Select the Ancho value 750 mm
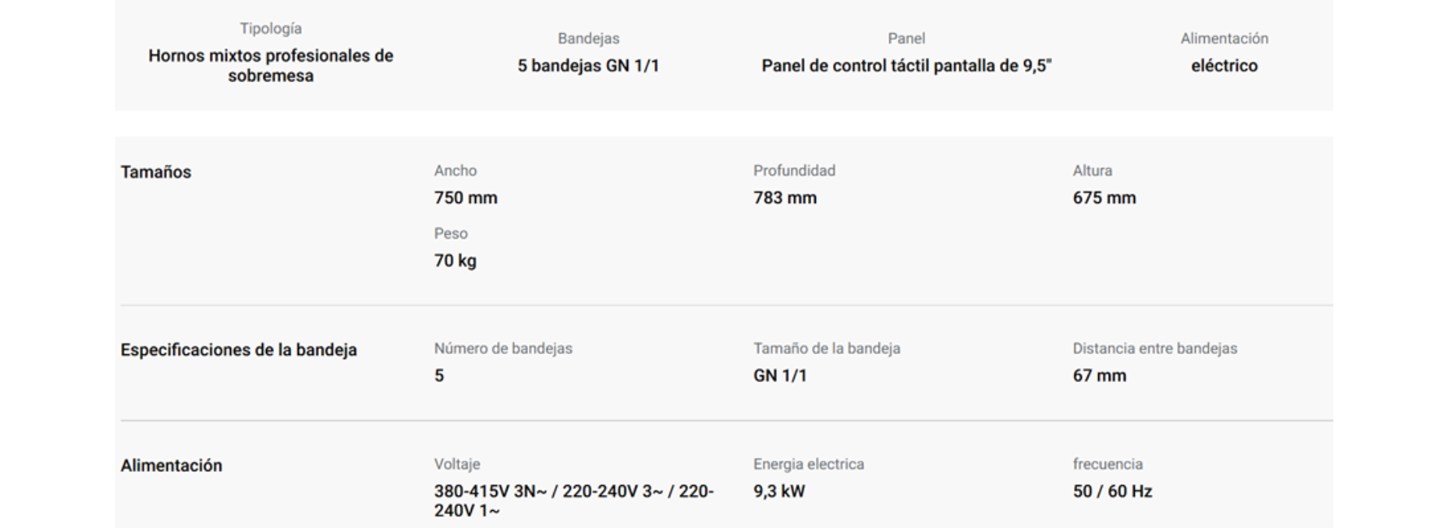This screenshot has height=528, width=1448. point(465,198)
